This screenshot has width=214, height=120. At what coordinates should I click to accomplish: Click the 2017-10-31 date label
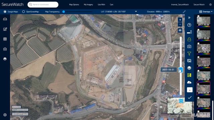point(168,70)
